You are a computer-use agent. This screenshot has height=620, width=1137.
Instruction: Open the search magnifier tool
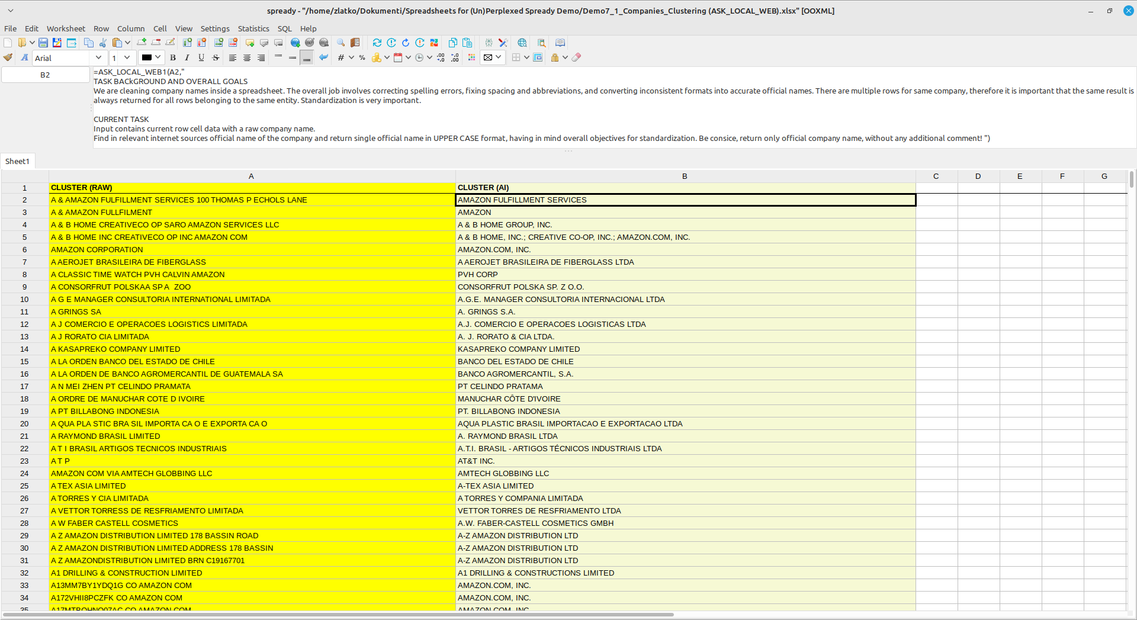[x=341, y=43]
